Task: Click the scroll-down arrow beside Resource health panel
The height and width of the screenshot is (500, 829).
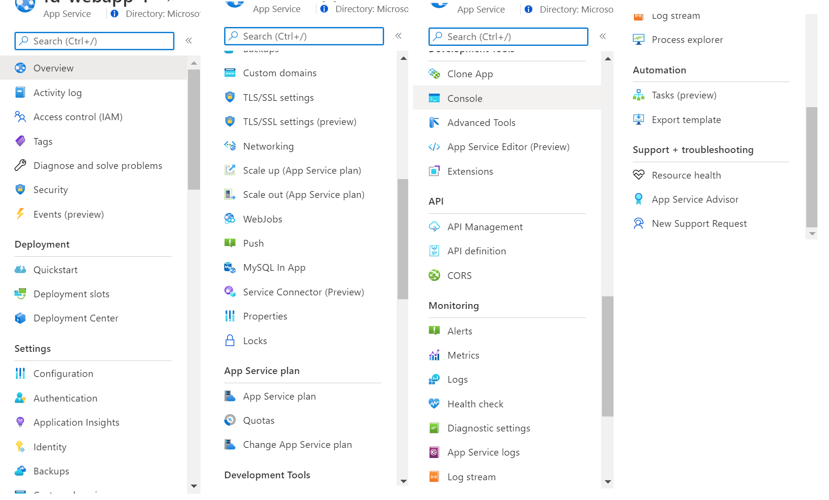Action: 812,234
